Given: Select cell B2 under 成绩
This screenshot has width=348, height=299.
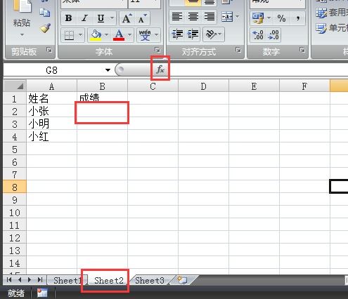Looking at the screenshot, I should (x=102, y=112).
